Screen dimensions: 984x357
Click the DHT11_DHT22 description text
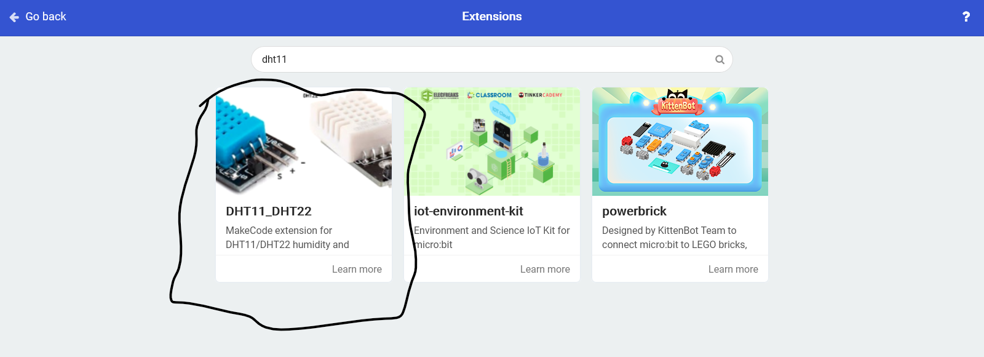click(x=287, y=238)
